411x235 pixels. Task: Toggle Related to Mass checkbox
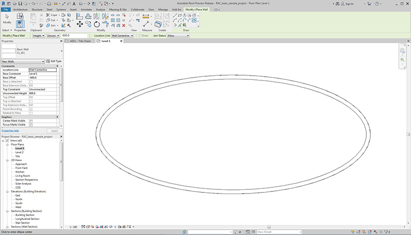click(31, 113)
